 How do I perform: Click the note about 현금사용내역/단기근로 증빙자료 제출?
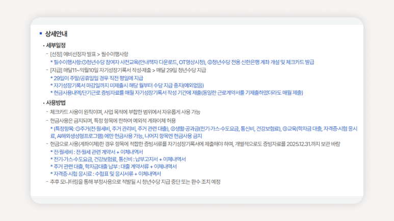(177, 93)
